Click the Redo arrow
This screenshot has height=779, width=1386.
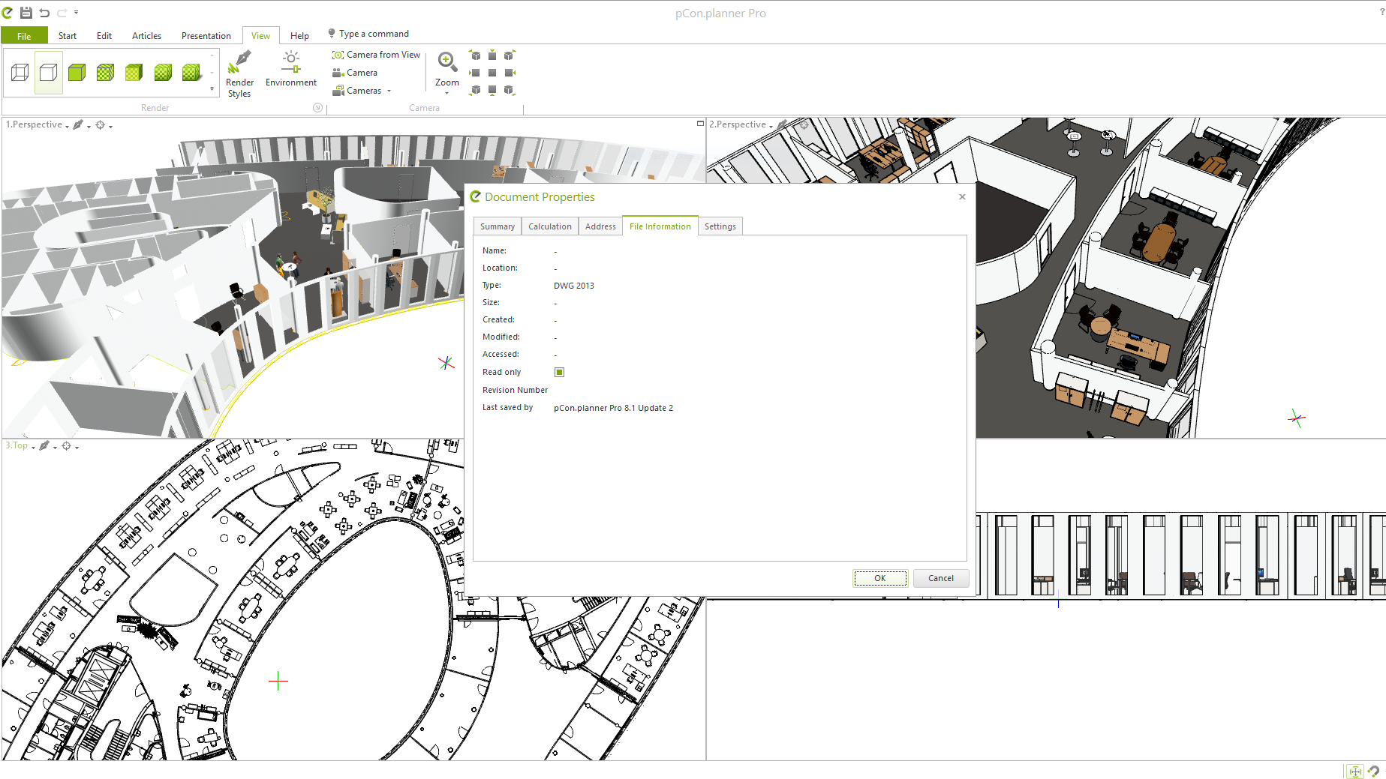pos(62,13)
